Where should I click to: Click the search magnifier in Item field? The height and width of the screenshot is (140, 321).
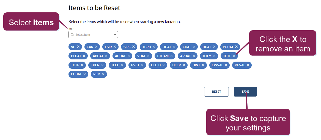[x=72, y=35]
